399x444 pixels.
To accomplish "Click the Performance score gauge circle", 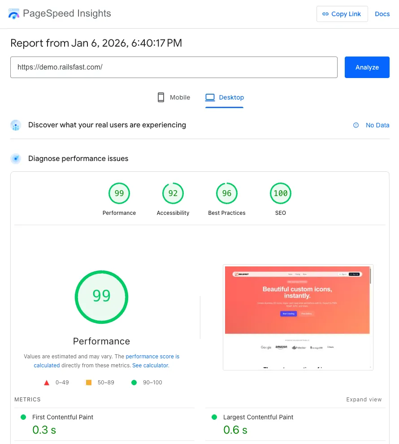I will (101, 297).
